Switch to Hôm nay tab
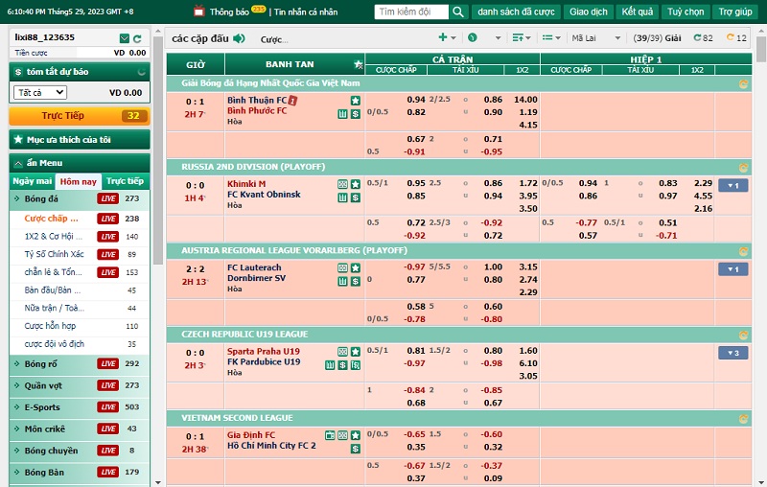The height and width of the screenshot is (487, 767). click(79, 181)
